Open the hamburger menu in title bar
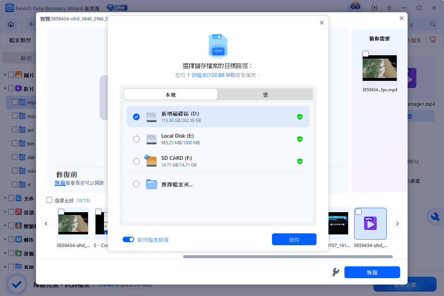This screenshot has height=296, width=444. point(389,8)
